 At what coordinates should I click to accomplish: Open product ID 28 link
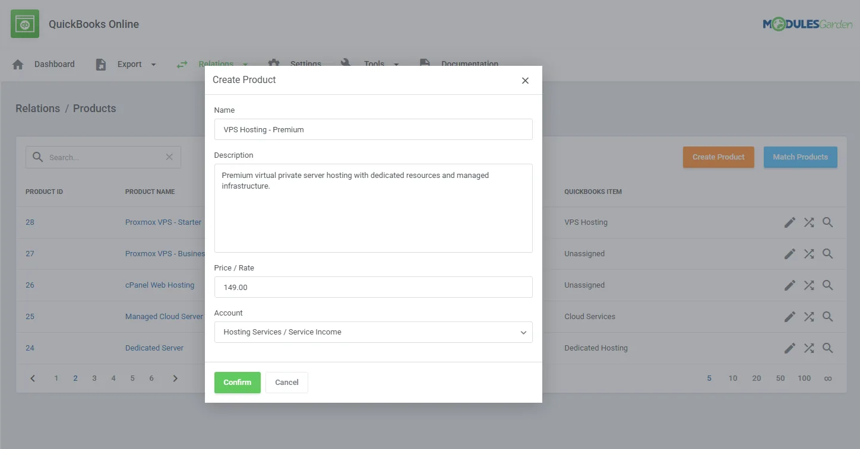(x=30, y=222)
